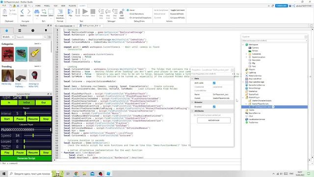Open the Toolbox Creations lightbulb icon
This screenshot has width=314, height=177.
pos(46,30)
